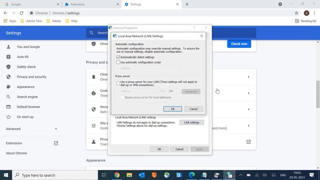320x180 pixels.
Task: Go back with browser back arrow
Action: (5, 13)
